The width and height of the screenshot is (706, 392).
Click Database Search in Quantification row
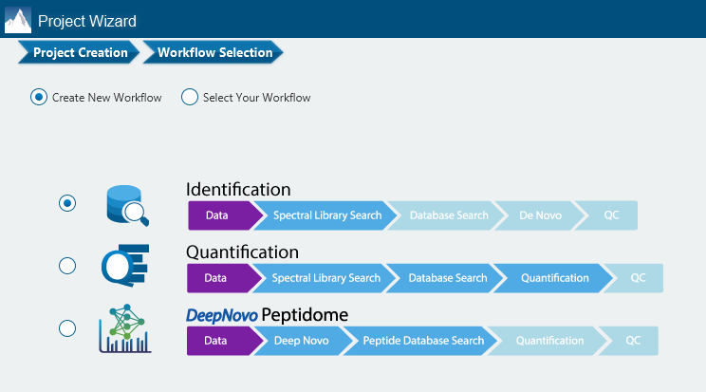tap(447, 278)
